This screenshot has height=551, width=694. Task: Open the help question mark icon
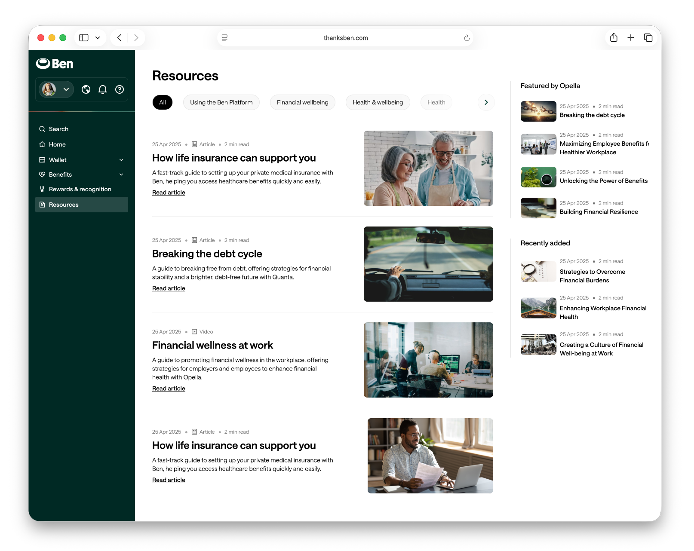tap(120, 89)
